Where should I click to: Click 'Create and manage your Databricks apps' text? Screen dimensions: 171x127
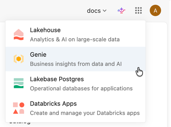click(x=85, y=113)
